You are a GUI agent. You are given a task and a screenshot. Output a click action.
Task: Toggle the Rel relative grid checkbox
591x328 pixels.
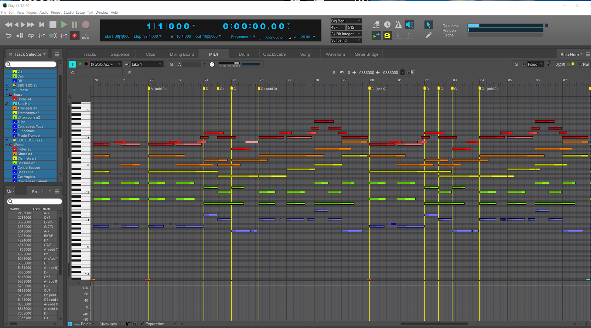(580, 64)
